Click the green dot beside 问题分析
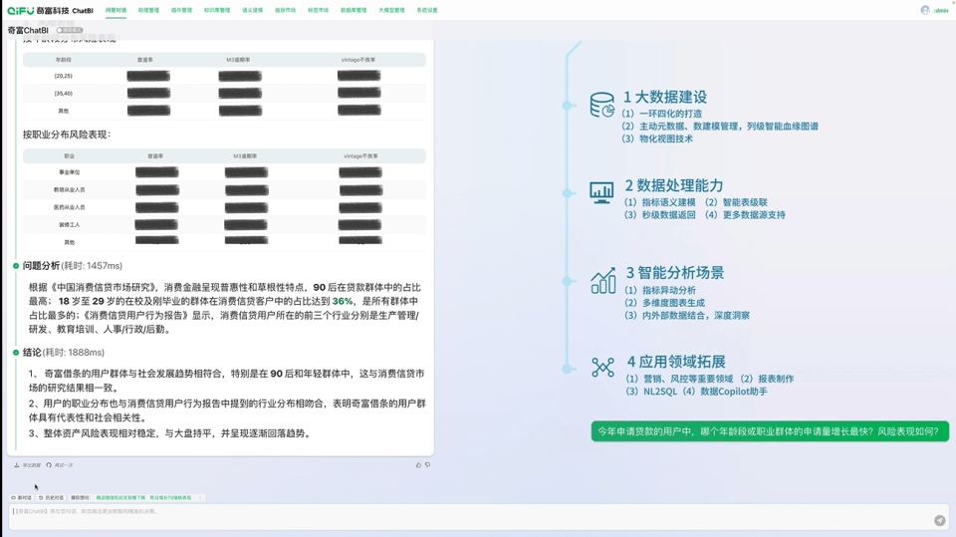This screenshot has height=537, width=956. coord(16,266)
